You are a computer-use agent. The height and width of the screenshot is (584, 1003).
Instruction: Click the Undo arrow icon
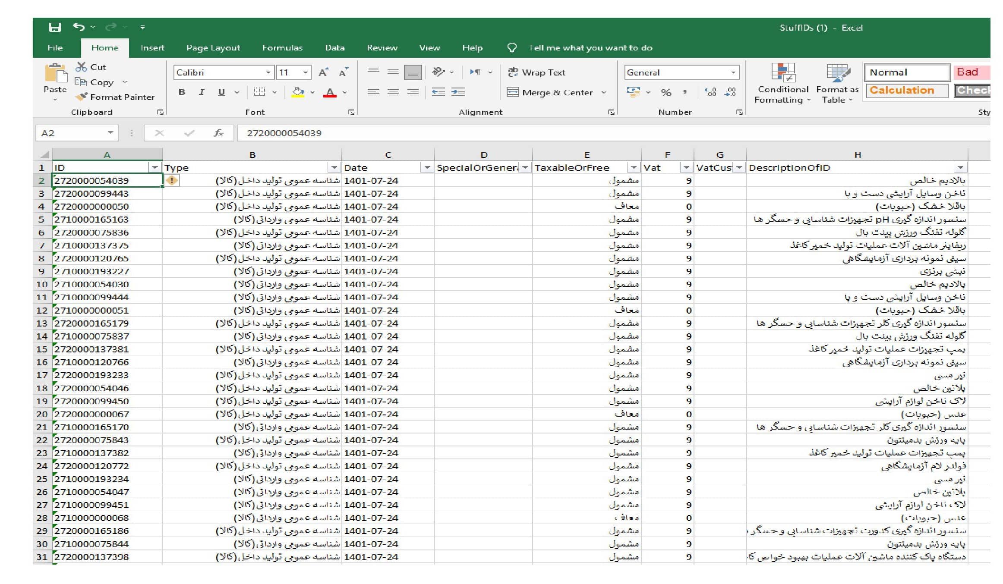coord(79,27)
